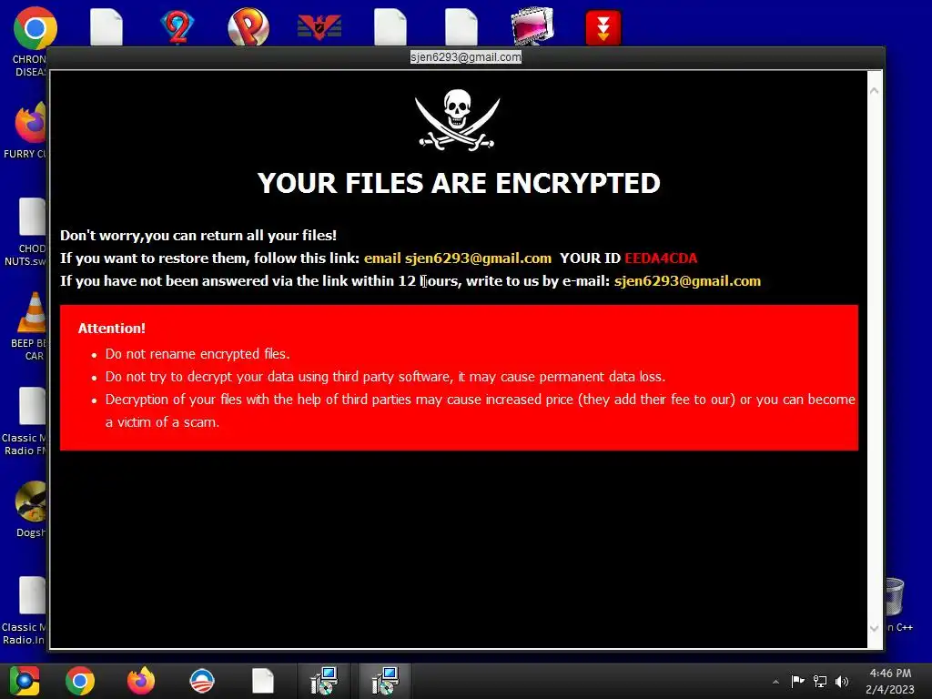Click Firefox in the taskbar
Screen dimensions: 932x699
tap(141, 681)
